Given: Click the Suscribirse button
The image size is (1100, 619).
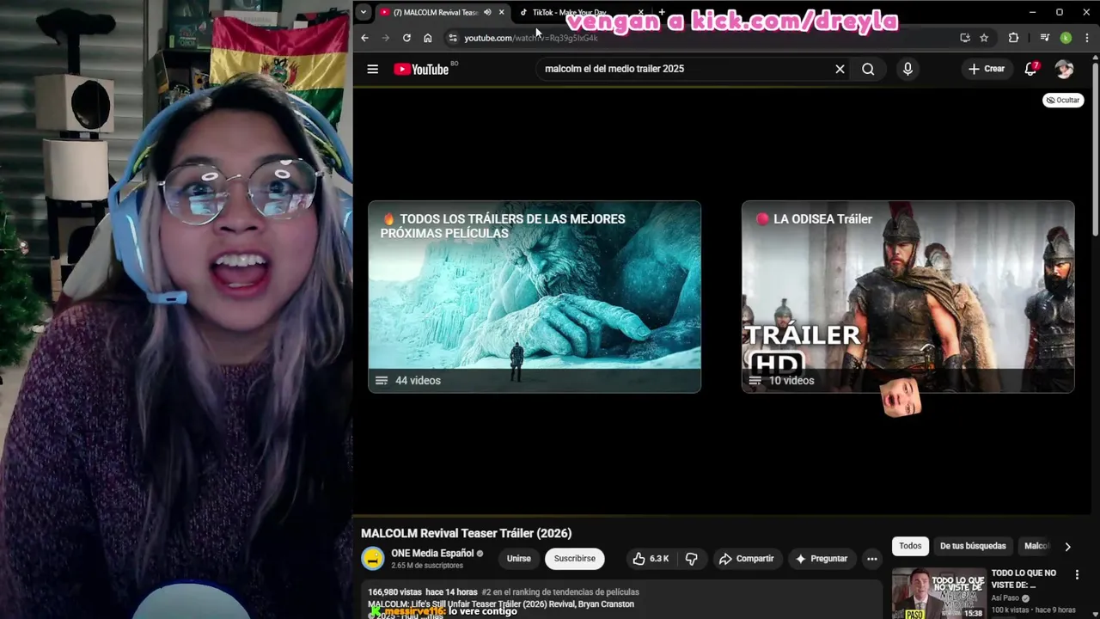Looking at the screenshot, I should tap(575, 559).
